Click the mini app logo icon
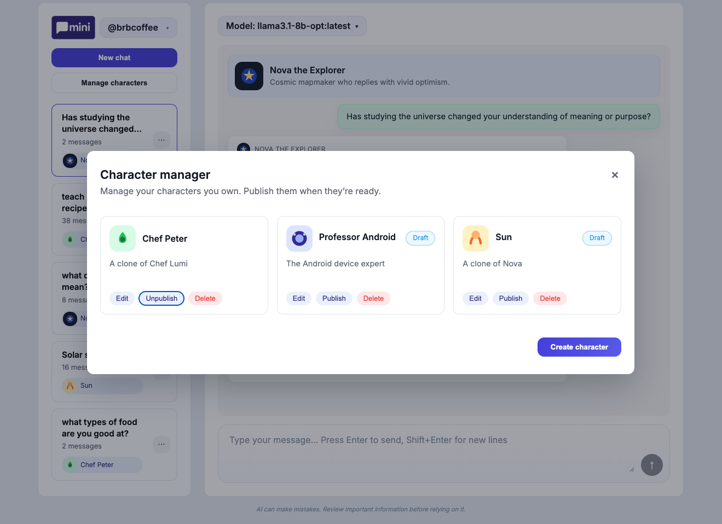 (x=73, y=27)
